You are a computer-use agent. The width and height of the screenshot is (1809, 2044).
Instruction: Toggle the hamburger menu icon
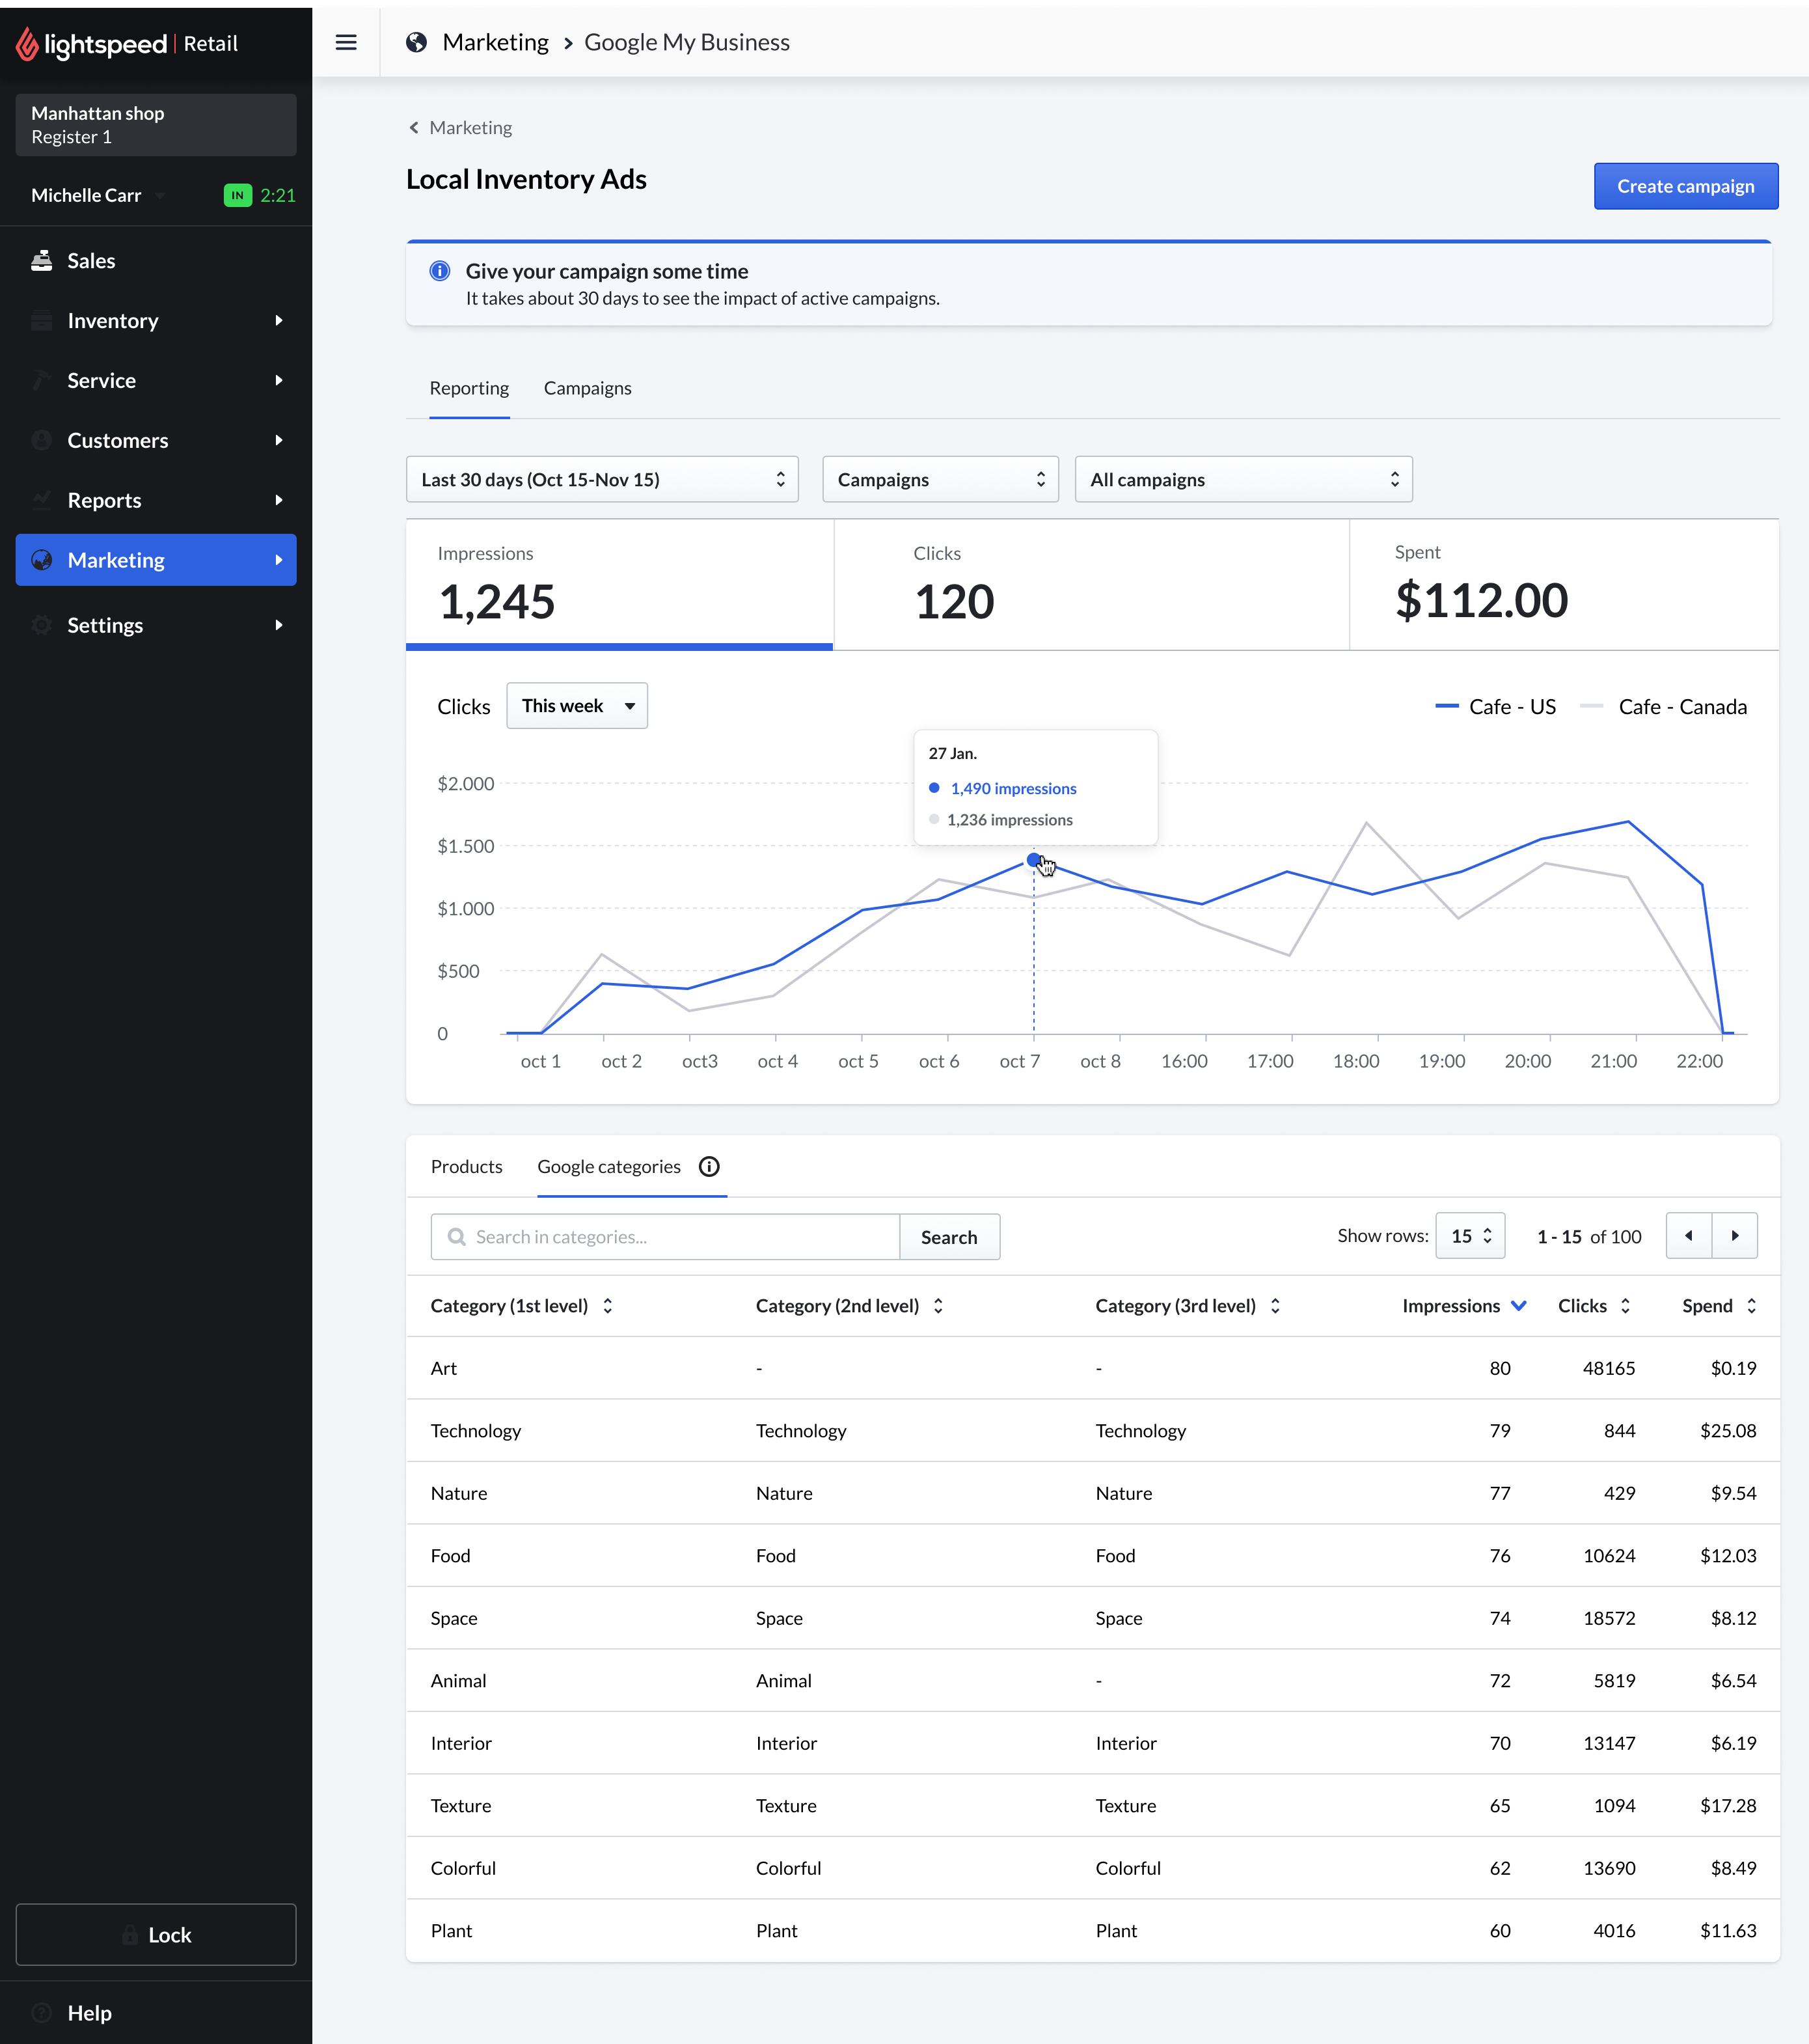click(346, 42)
